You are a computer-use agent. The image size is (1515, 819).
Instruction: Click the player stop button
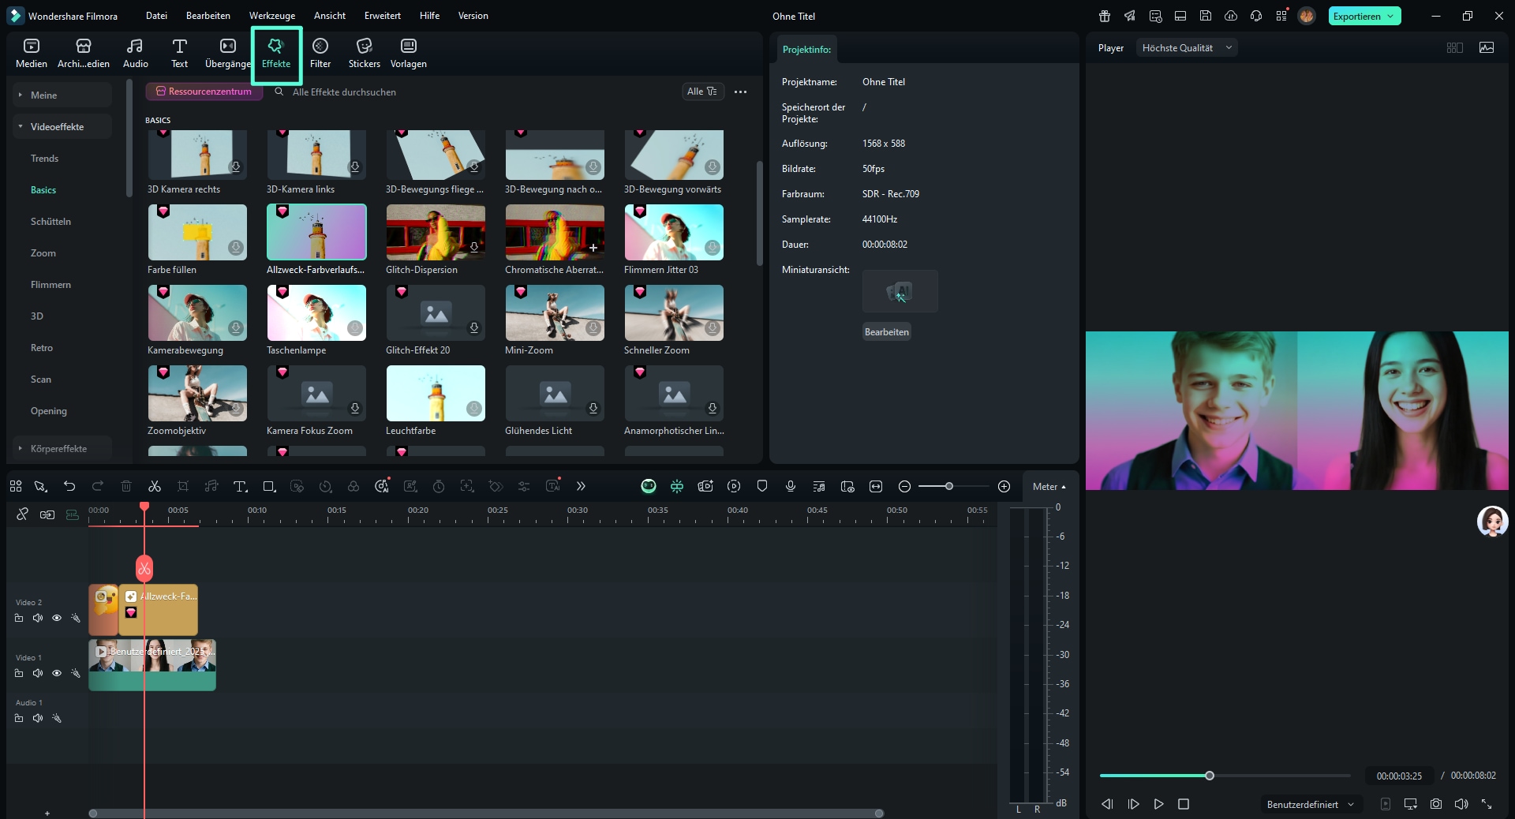click(1184, 804)
